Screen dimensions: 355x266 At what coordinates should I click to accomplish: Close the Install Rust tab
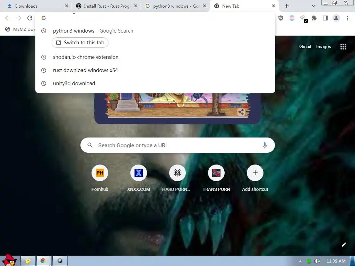[x=136, y=6]
